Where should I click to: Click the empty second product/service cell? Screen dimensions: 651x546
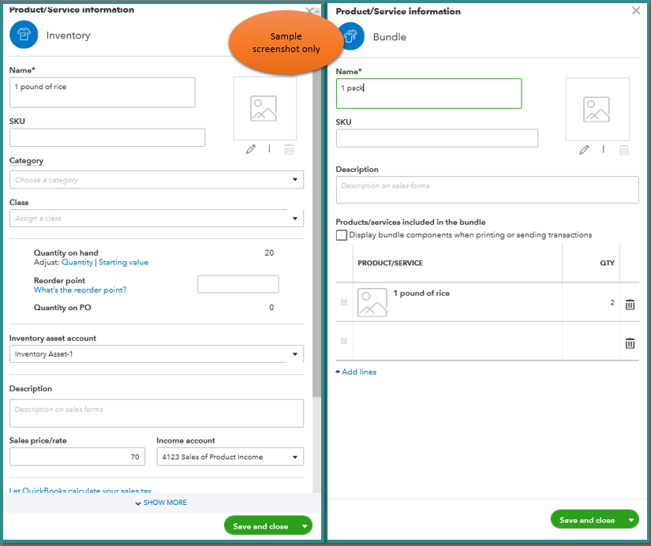tap(458, 341)
